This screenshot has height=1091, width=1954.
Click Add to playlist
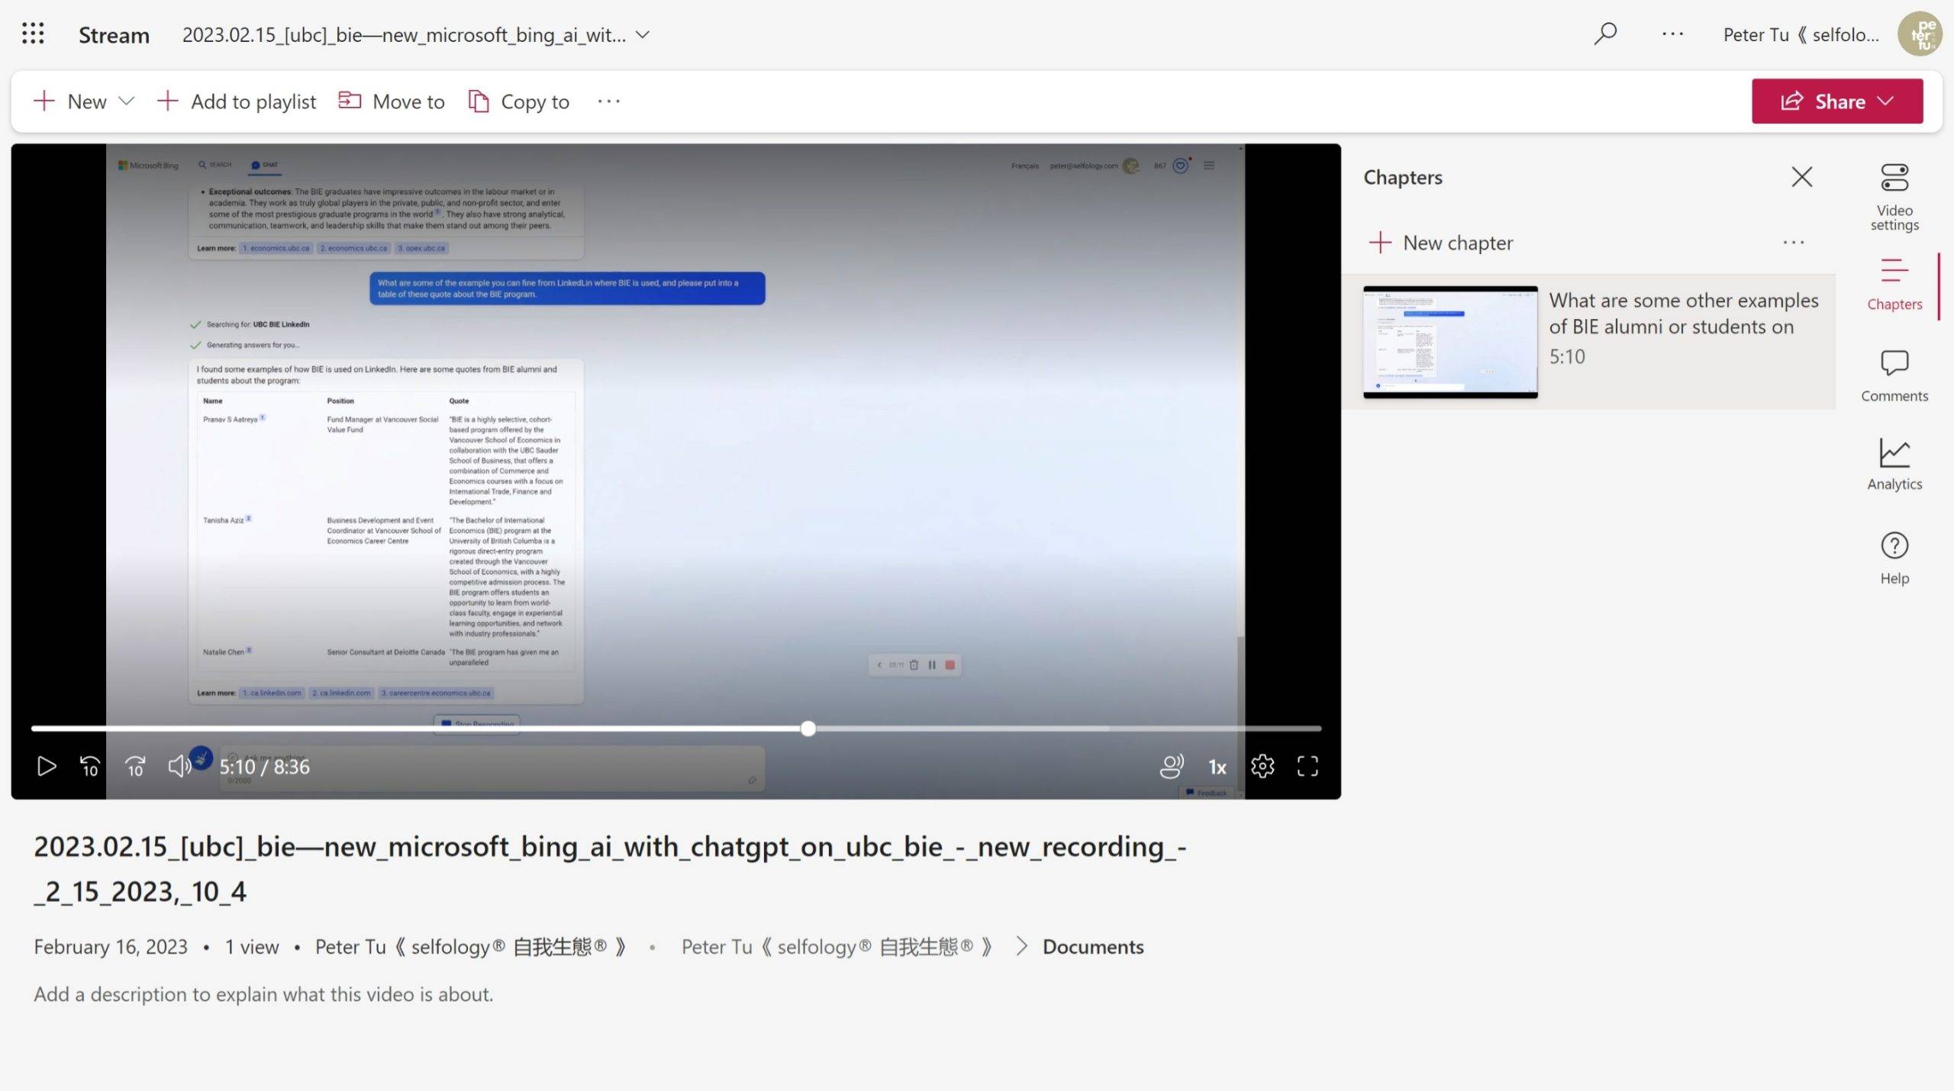(x=237, y=101)
